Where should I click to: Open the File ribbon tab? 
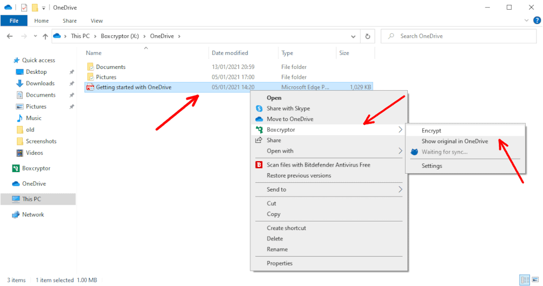[x=14, y=21]
